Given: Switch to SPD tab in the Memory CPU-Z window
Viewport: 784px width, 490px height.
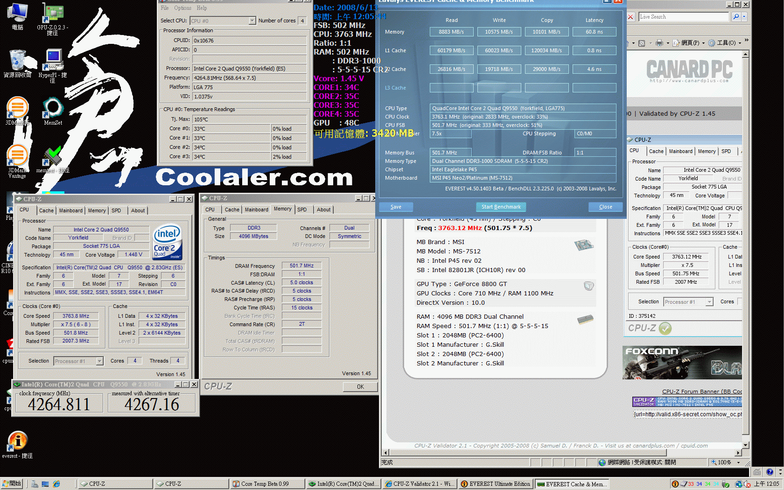Looking at the screenshot, I should pyautogui.click(x=302, y=210).
